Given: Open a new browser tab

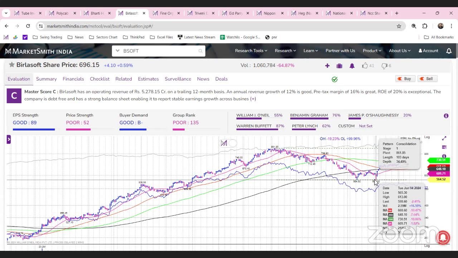Looking at the screenshot, I should 396,13.
